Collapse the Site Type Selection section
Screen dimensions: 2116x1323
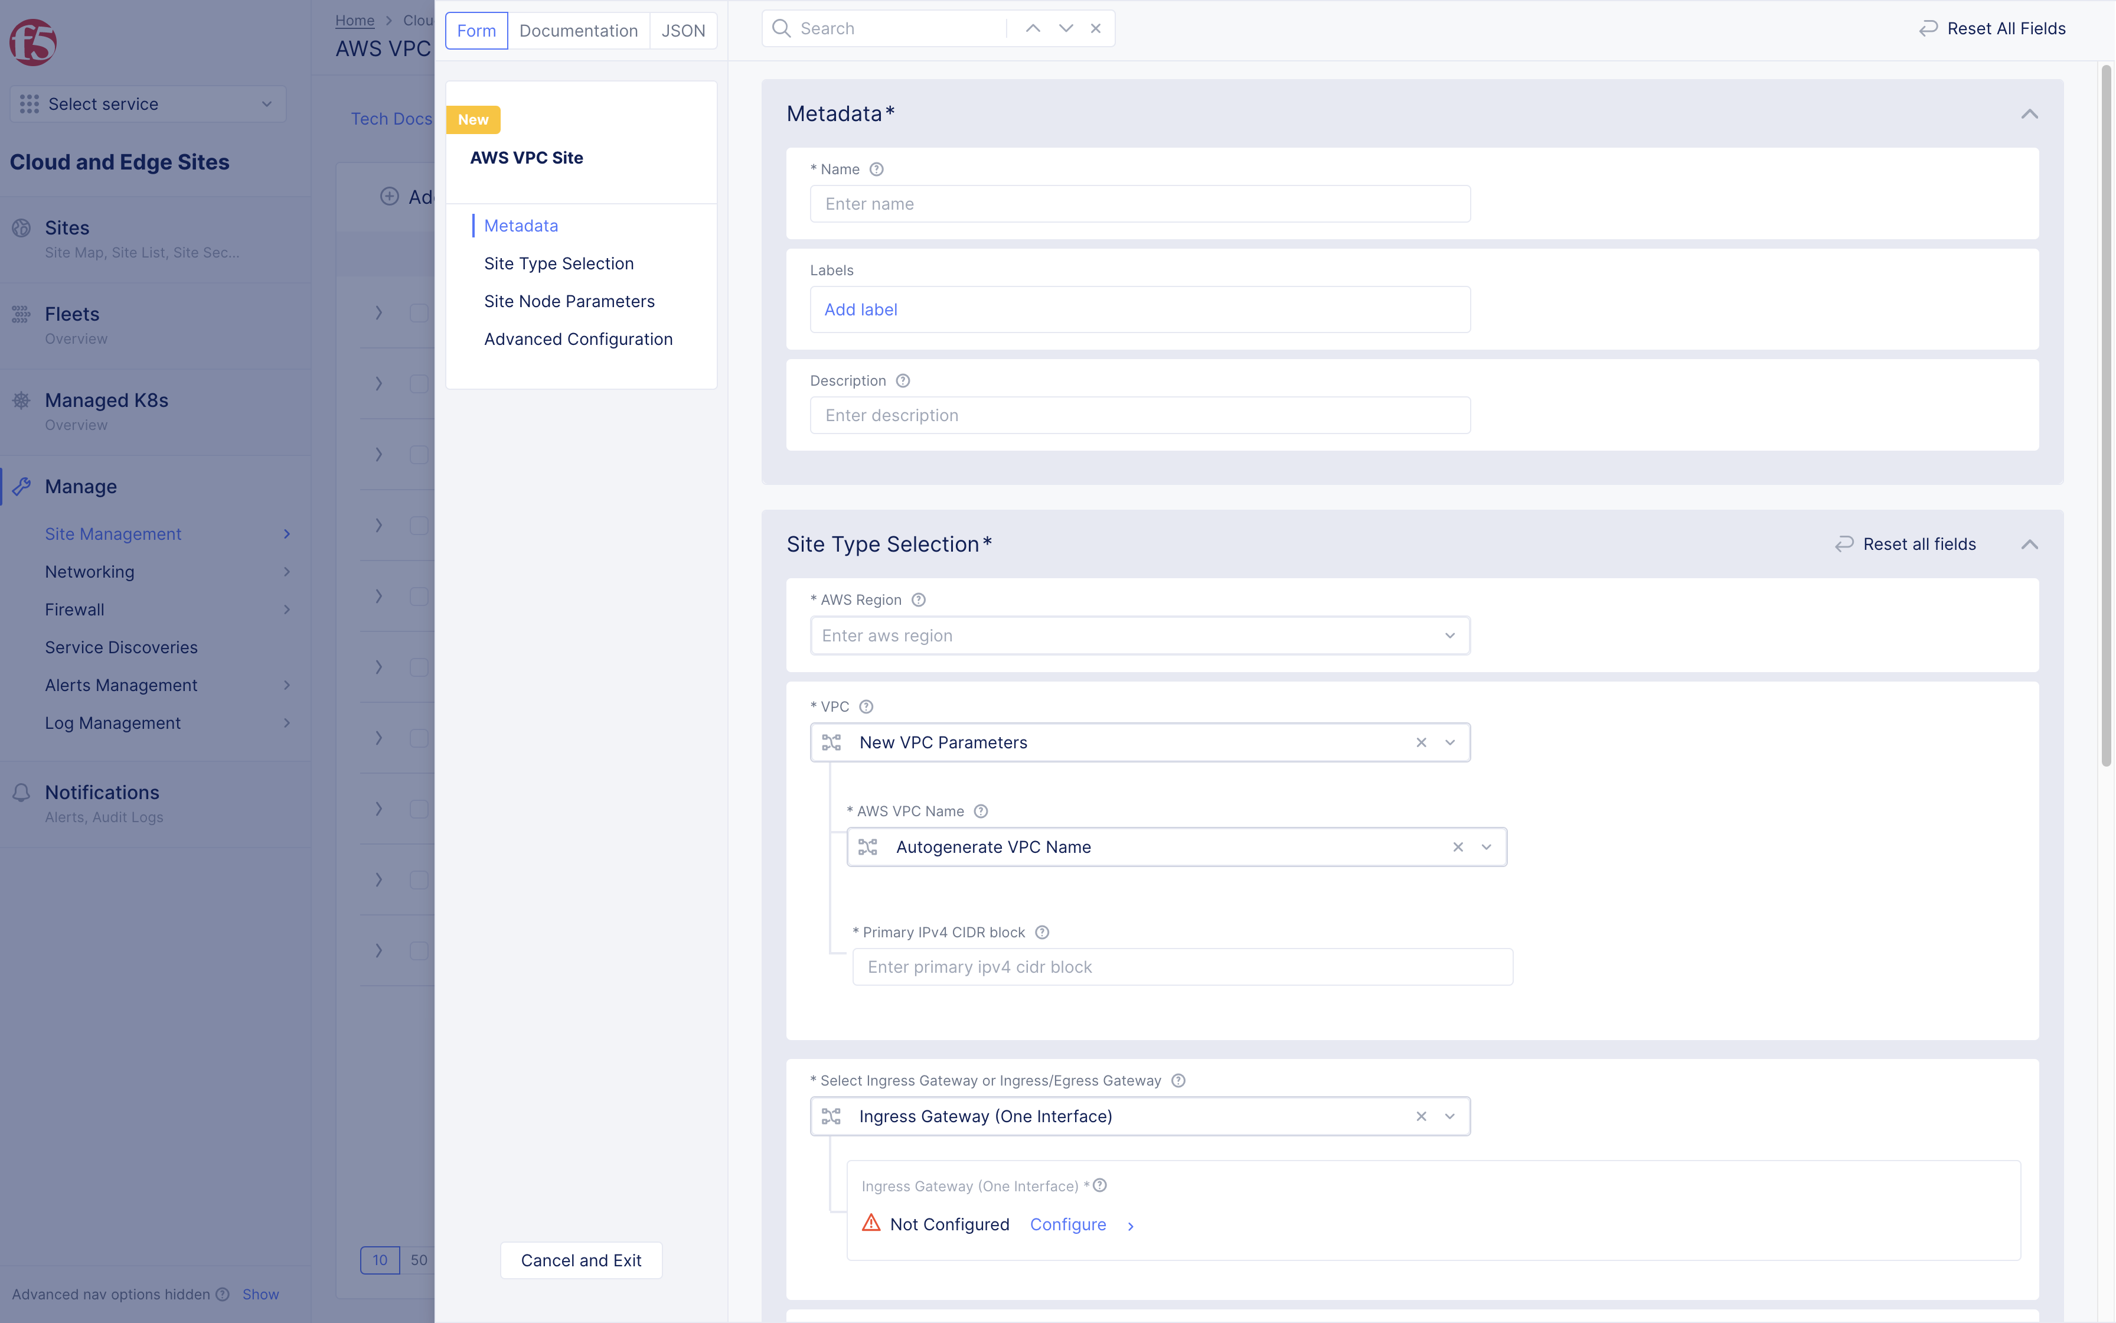point(2029,544)
